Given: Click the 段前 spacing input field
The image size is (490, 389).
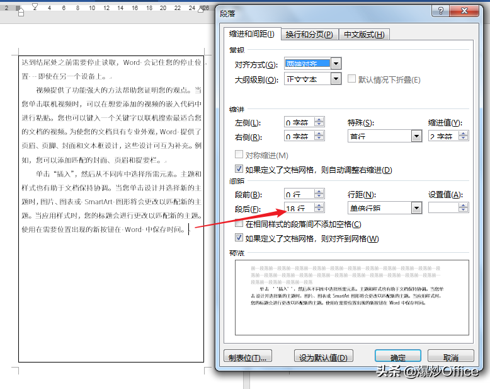Looking at the screenshot, I should [x=299, y=194].
